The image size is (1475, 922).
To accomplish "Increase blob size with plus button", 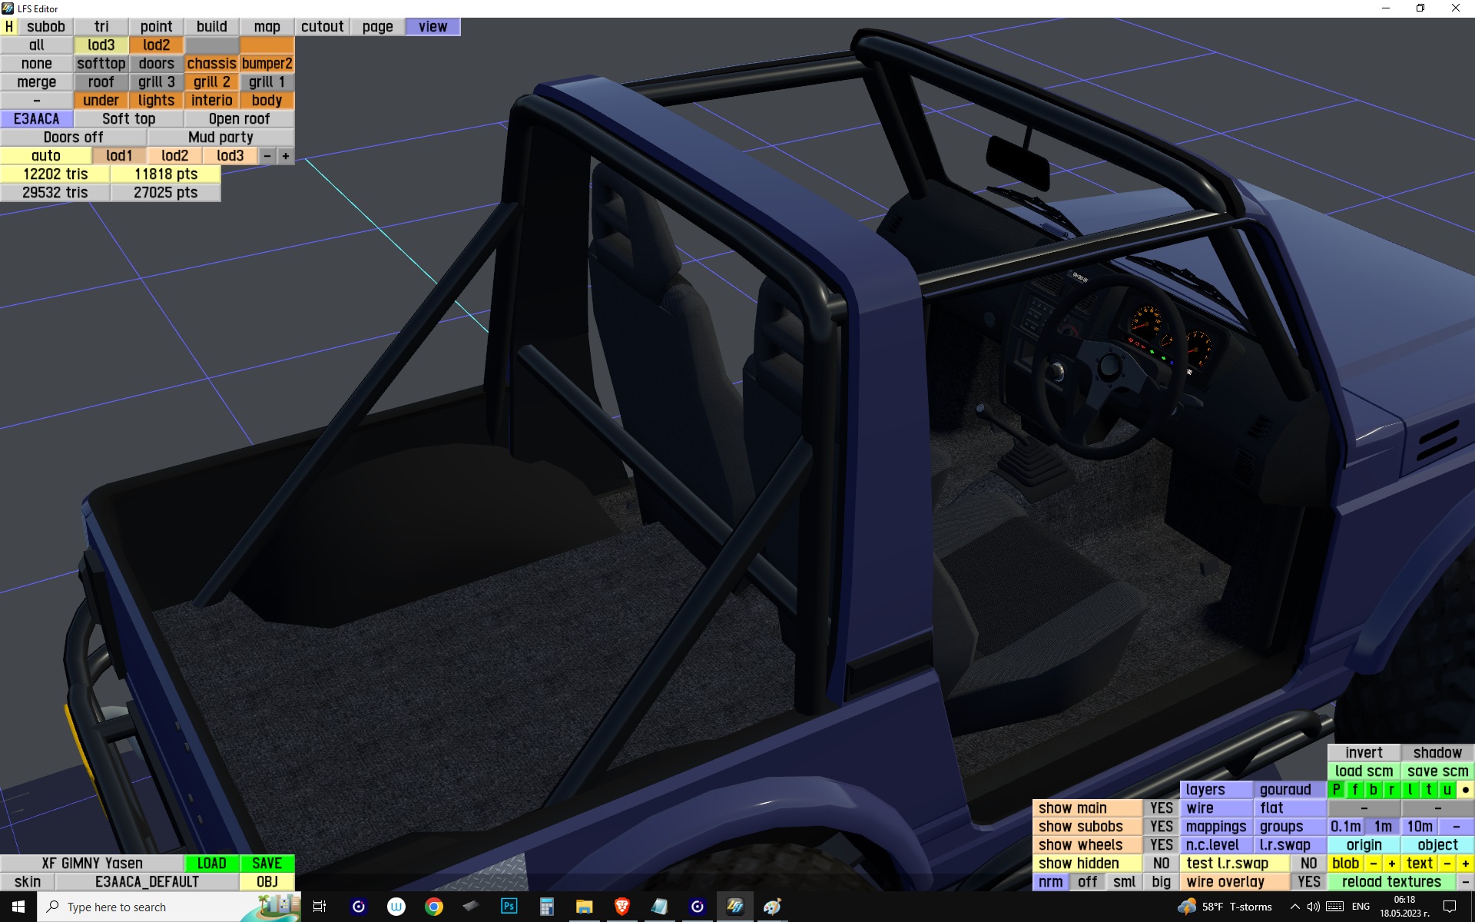I will (x=1391, y=863).
